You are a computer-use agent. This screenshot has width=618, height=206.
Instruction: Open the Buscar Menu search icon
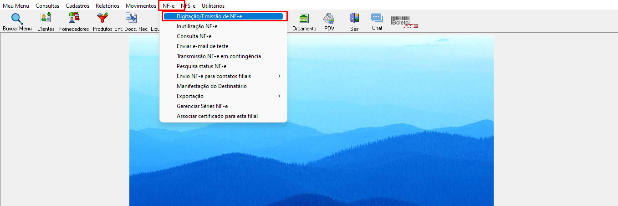(17, 19)
